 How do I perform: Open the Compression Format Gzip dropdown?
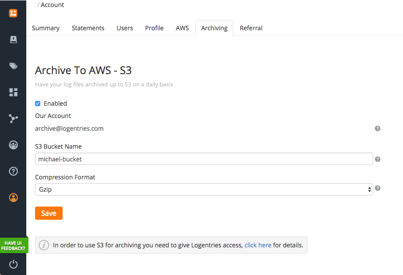pyautogui.click(x=204, y=189)
